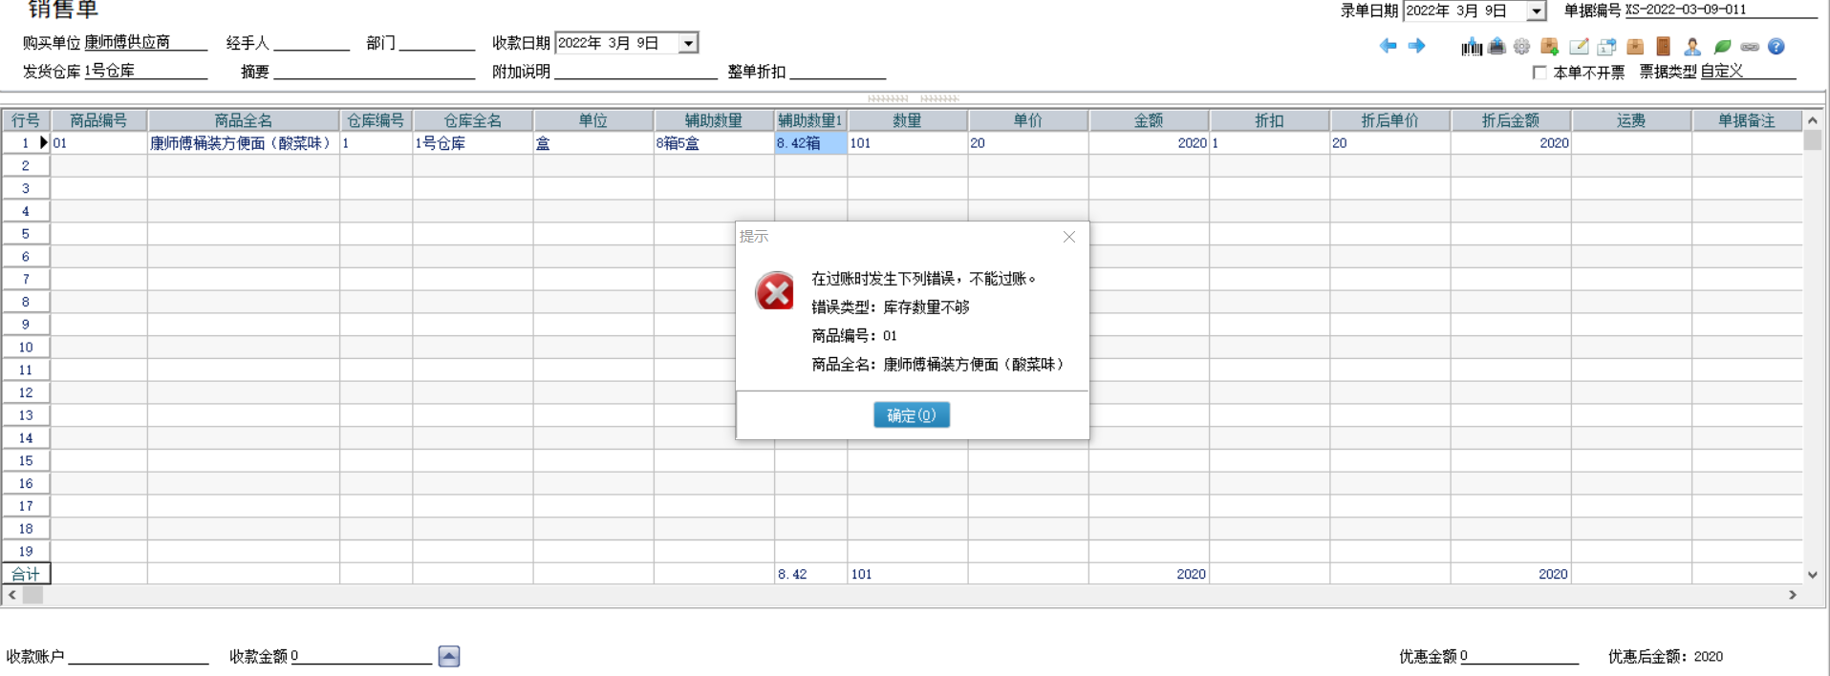The width and height of the screenshot is (1830, 676).
Task: Click the 收款金额 input field
Action: click(x=361, y=656)
